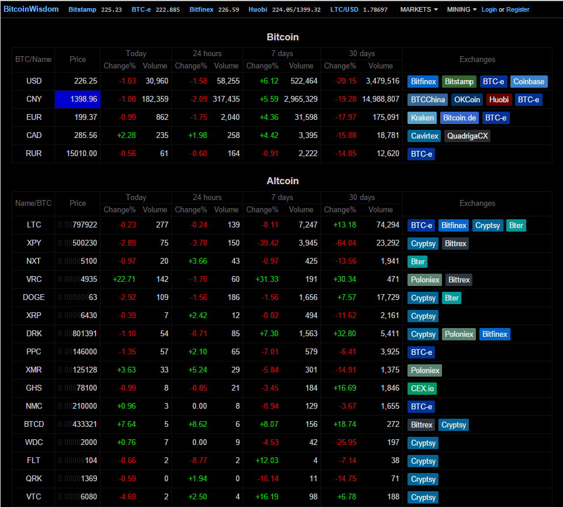This screenshot has width=563, height=507.
Task: Open Bittrex exchange for VRC row
Action: [x=459, y=280]
